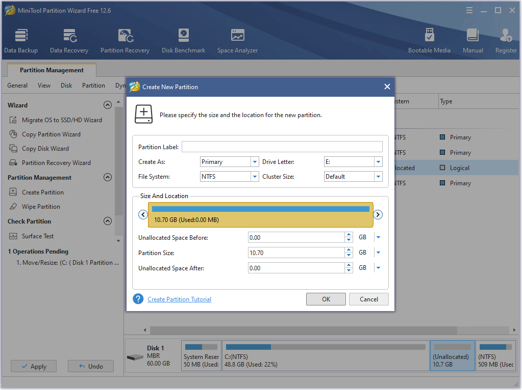This screenshot has width=522, height=390.
Task: Launch the Data Recovery tool
Action: [69, 41]
